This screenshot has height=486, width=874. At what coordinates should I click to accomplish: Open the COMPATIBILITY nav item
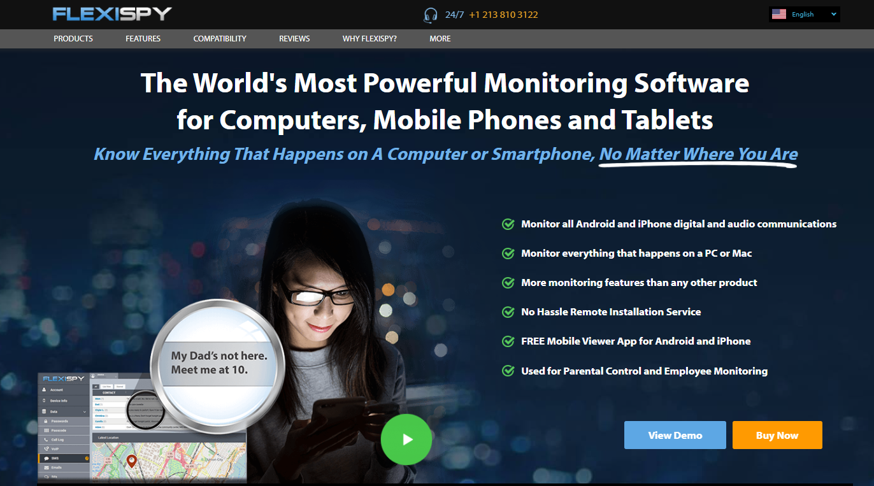coord(220,39)
